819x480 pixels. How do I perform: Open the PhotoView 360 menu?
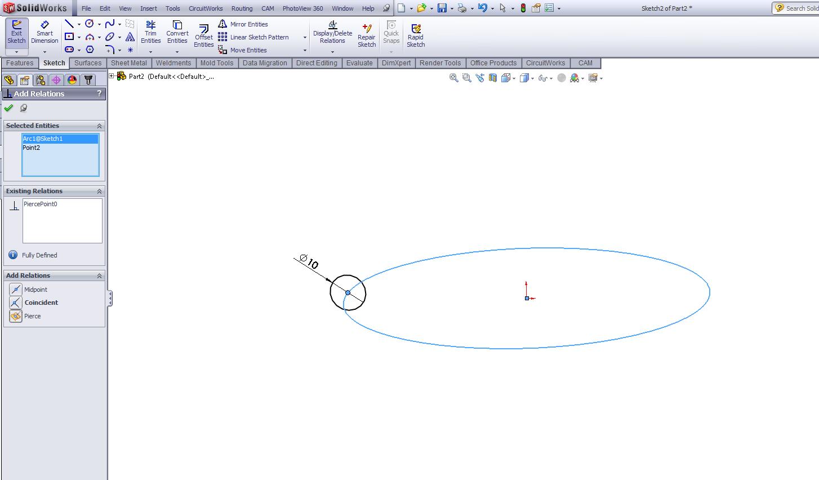(x=303, y=8)
